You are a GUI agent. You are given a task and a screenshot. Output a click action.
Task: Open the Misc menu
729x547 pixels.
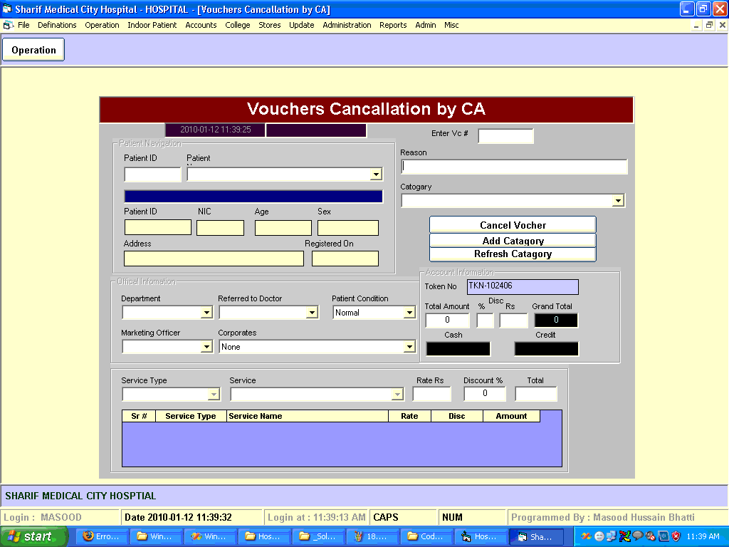[451, 25]
